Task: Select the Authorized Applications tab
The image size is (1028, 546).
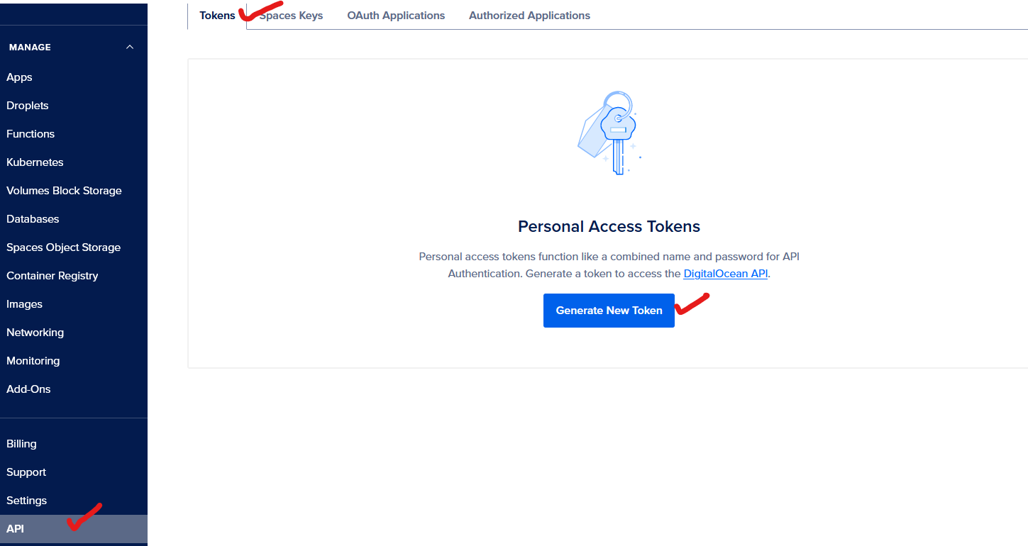Action: coord(529,16)
